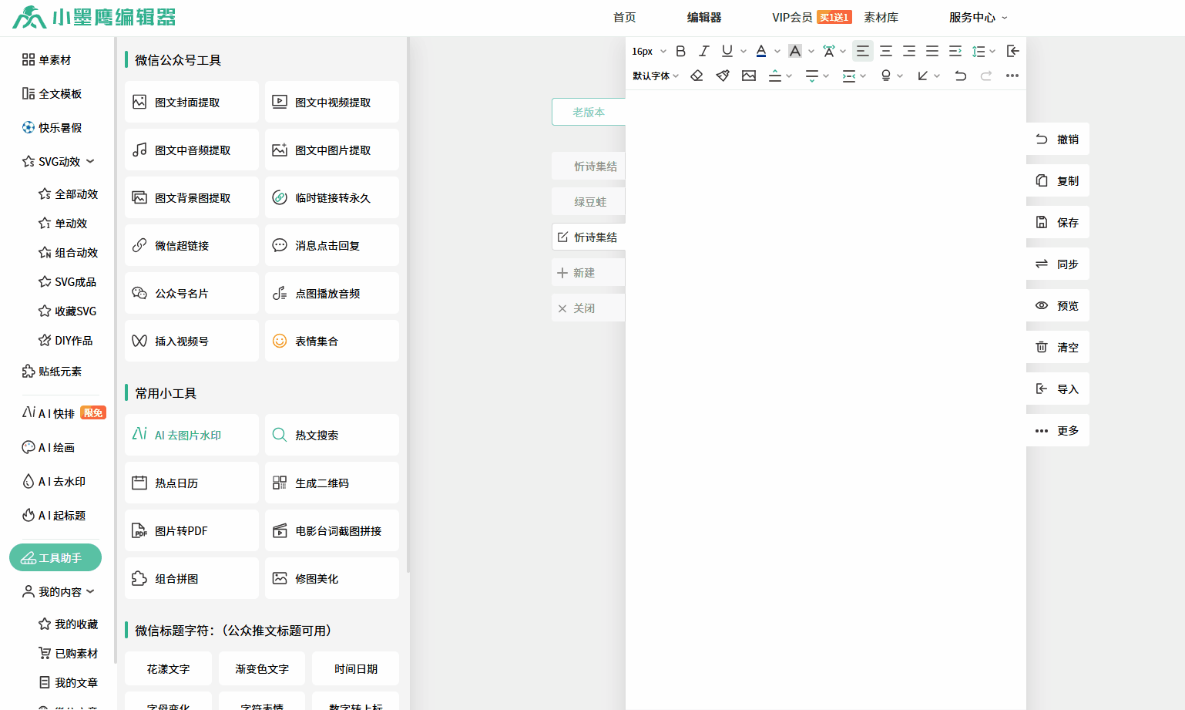Open the 表情集合 tool
1185x710 pixels.
[x=332, y=341]
